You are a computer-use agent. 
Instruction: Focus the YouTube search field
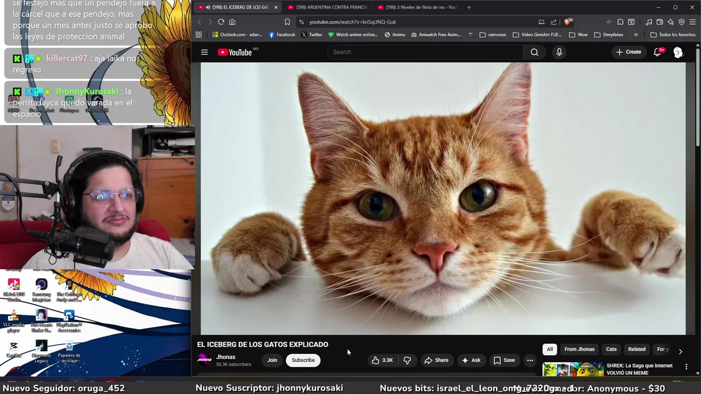click(425, 52)
